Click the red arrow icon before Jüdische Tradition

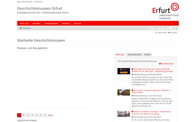pos(132,112)
